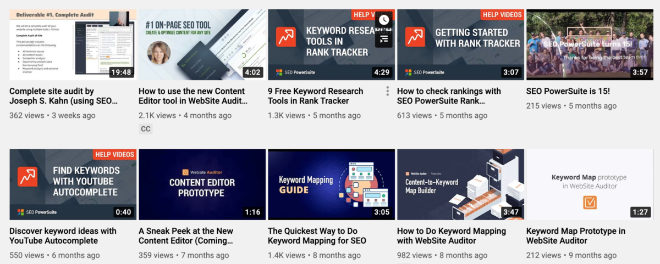This screenshot has width=660, height=264.
Task: Open the three-dot menu beside 9 Free Keyword Research Tools
Action: coord(388,91)
